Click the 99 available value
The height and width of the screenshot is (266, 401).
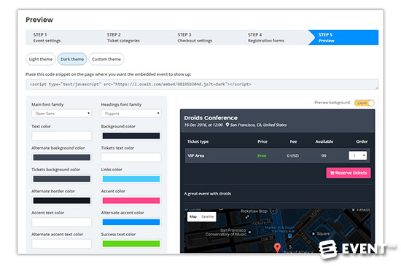[x=324, y=156]
